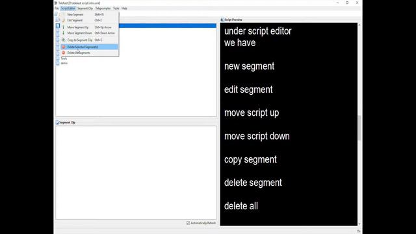This screenshot has width=416, height=234.
Task: Open the Help menu
Action: tap(124, 8)
